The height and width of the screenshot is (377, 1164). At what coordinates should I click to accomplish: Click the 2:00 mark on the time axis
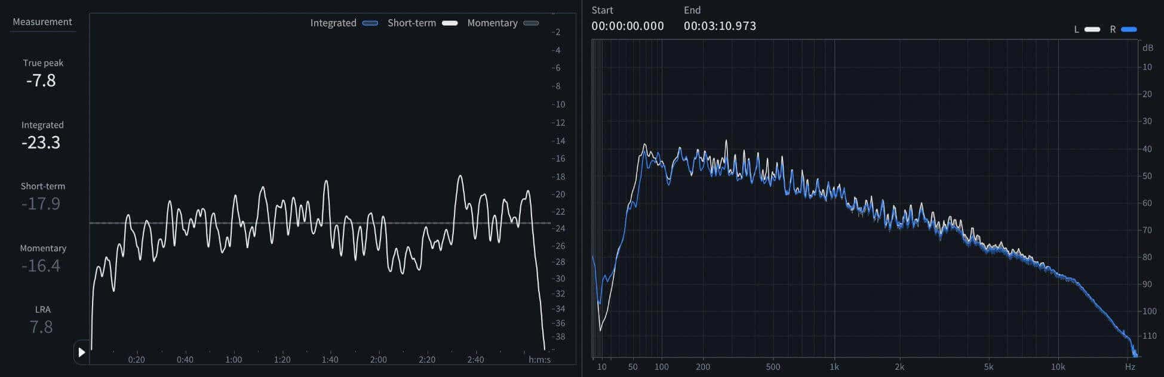[x=378, y=360]
